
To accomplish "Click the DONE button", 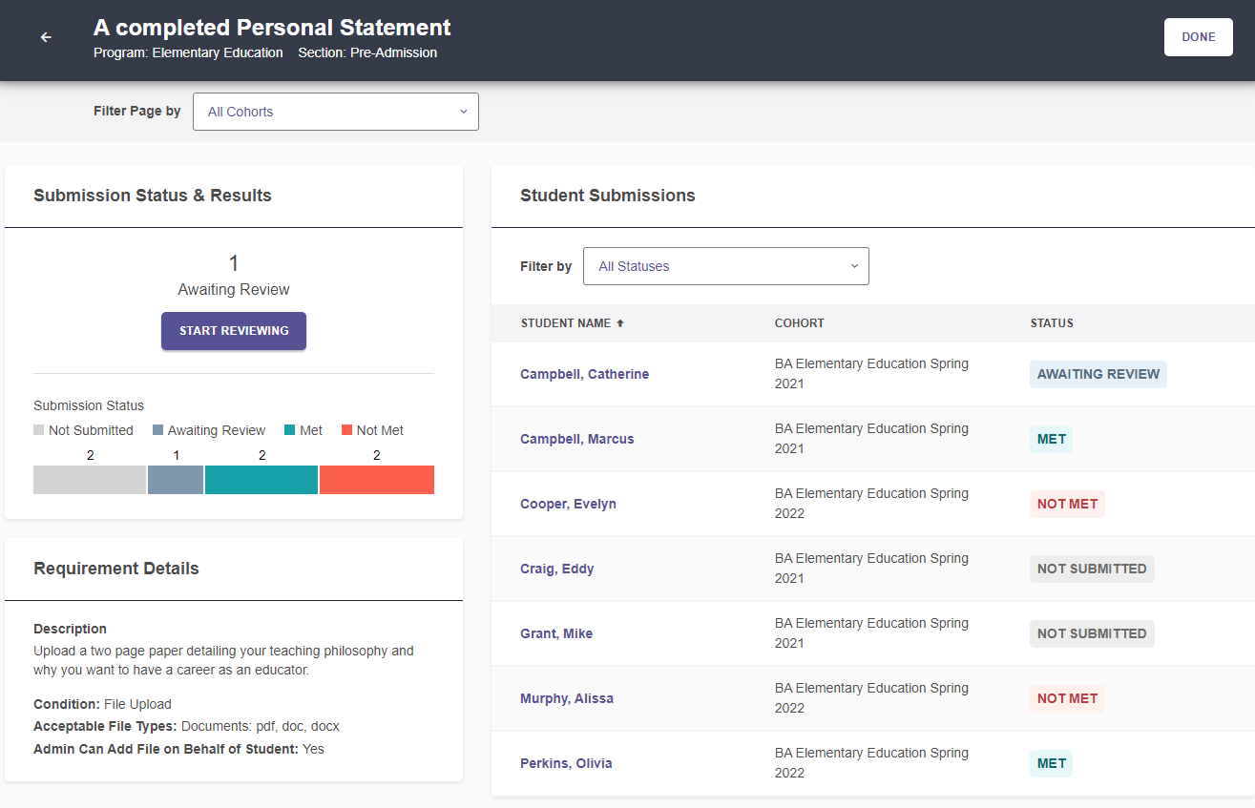I will 1198,37.
